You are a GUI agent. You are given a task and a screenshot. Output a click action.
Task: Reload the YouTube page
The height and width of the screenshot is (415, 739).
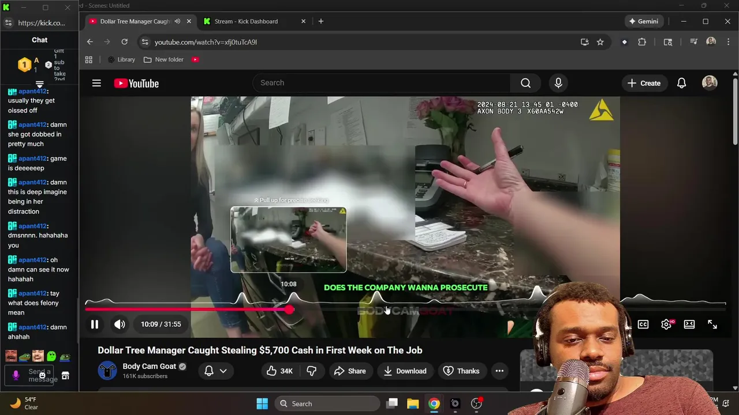(x=124, y=41)
